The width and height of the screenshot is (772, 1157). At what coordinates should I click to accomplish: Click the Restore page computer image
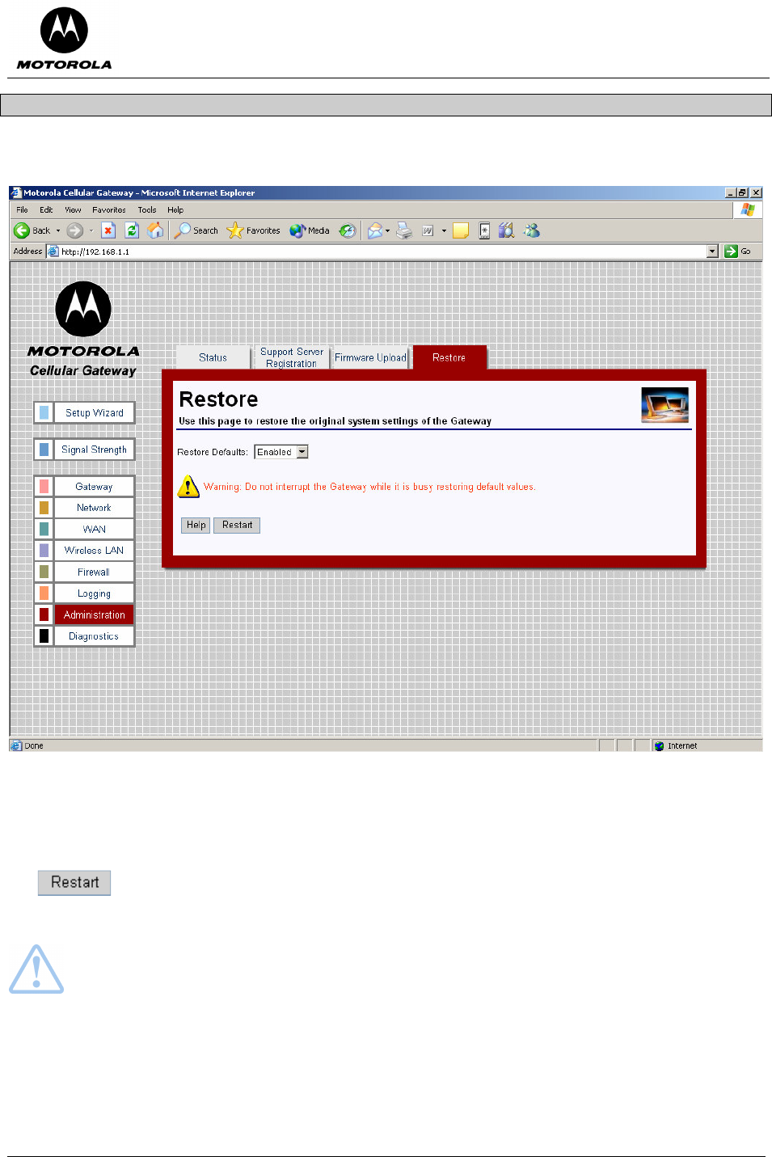(665, 404)
